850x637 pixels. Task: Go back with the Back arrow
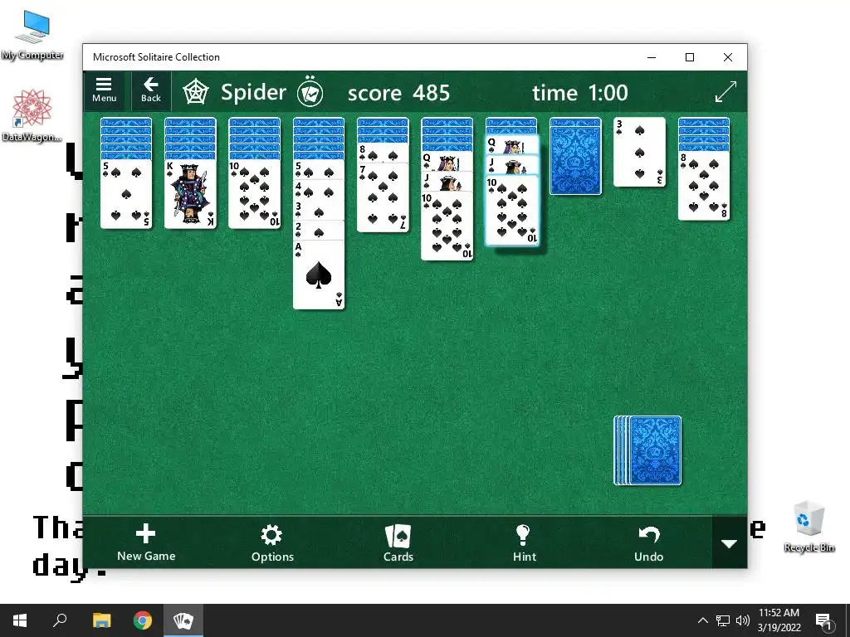[151, 90]
